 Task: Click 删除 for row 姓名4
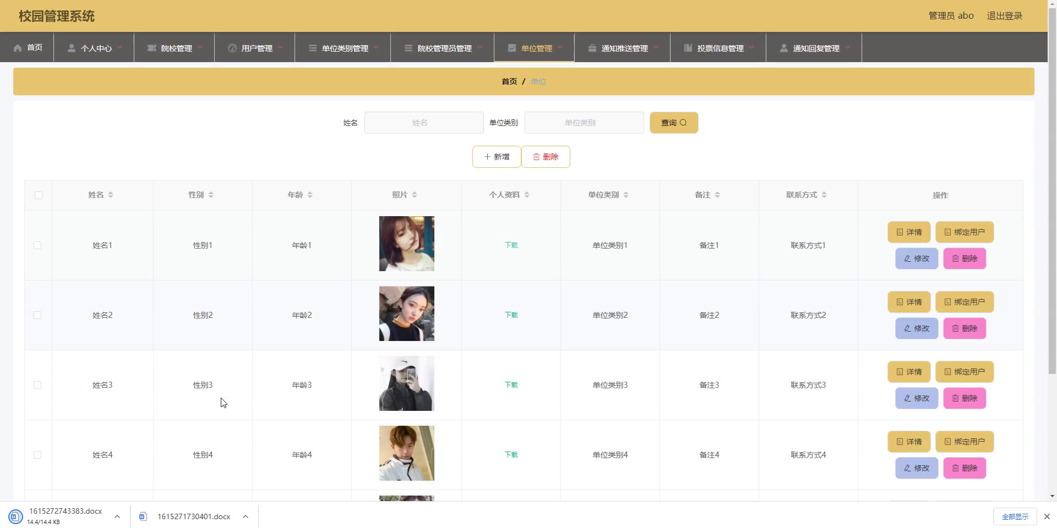(x=965, y=468)
